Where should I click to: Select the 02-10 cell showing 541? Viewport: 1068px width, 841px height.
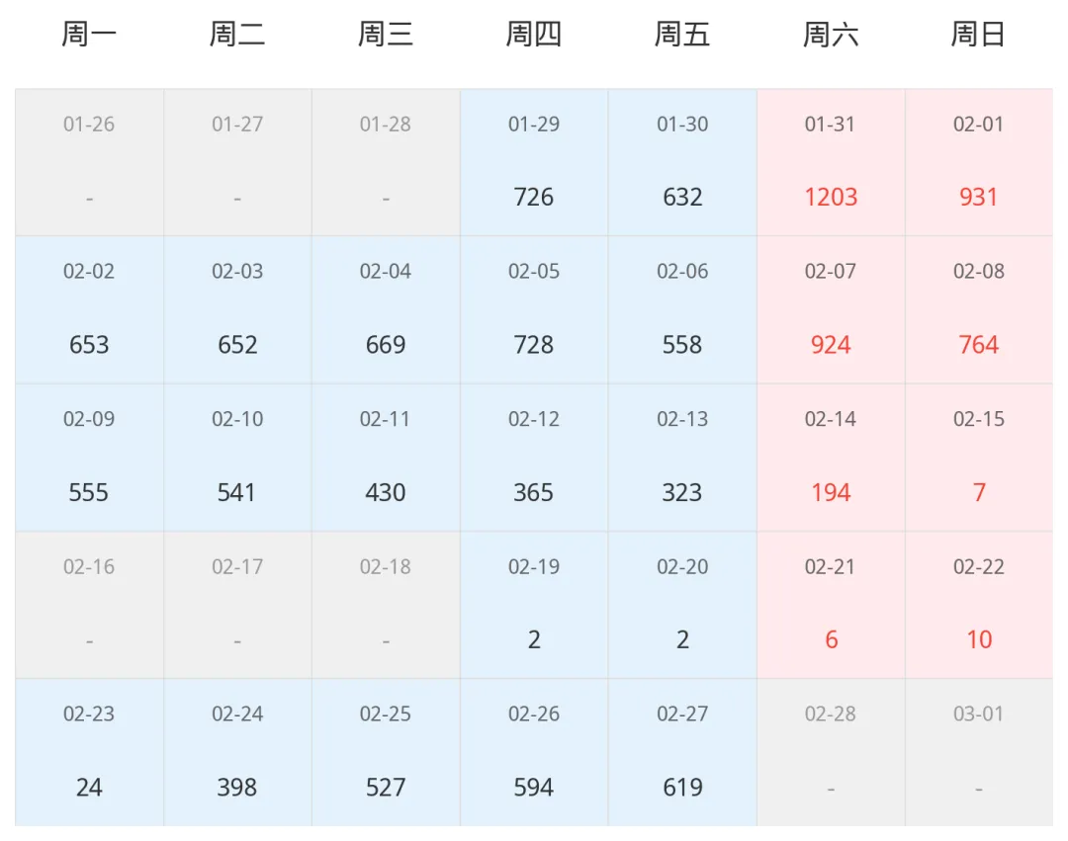point(237,458)
